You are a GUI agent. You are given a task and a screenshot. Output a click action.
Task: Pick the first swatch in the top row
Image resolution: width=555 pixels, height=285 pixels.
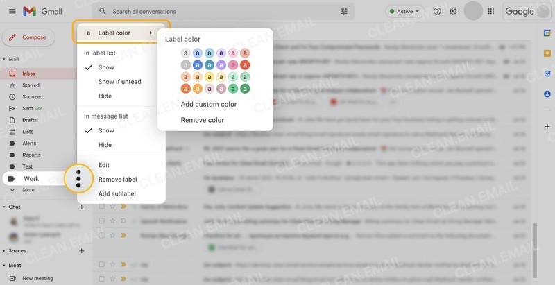[x=186, y=53]
